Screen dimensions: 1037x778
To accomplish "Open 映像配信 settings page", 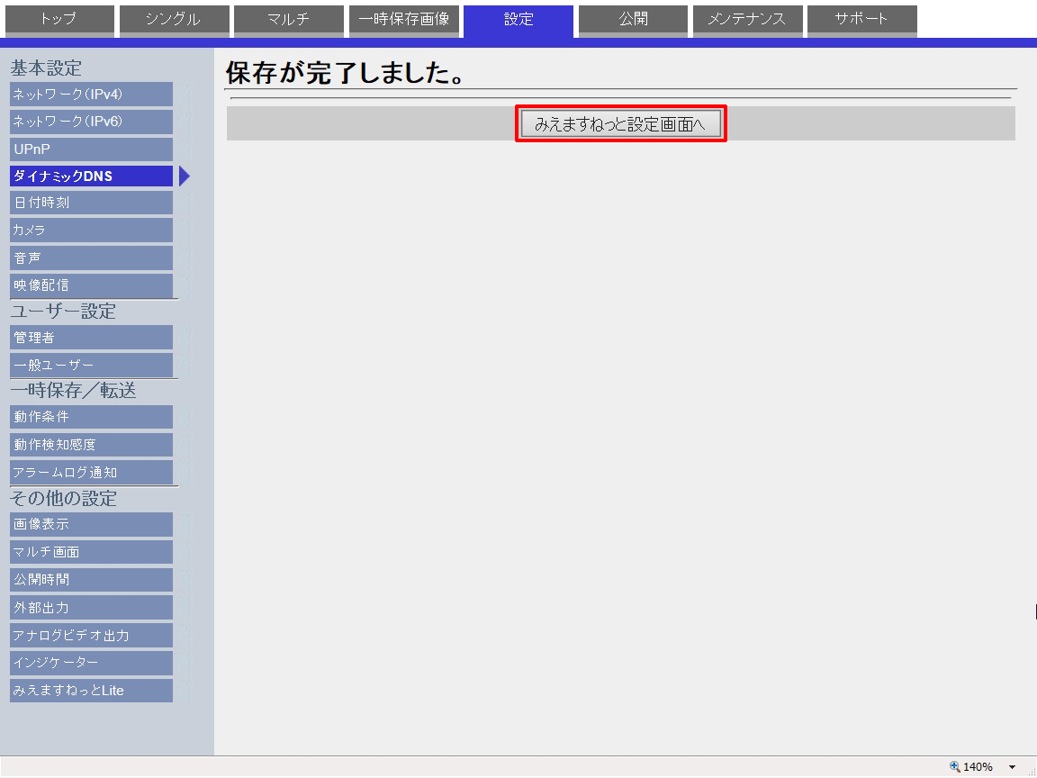I will point(91,285).
